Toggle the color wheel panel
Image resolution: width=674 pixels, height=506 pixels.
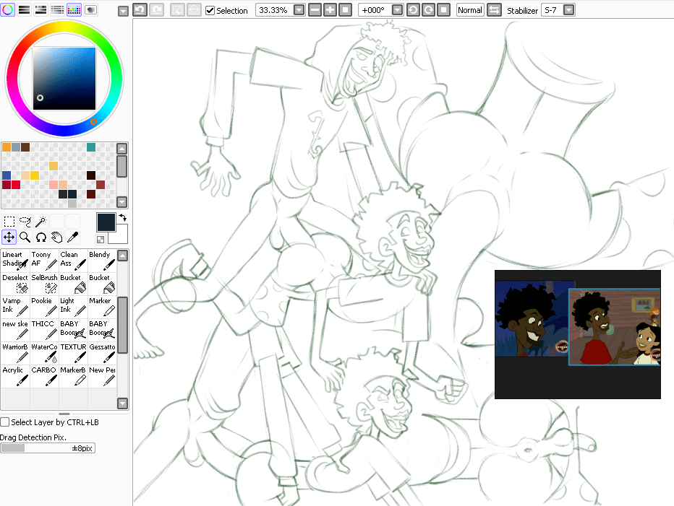(8, 10)
